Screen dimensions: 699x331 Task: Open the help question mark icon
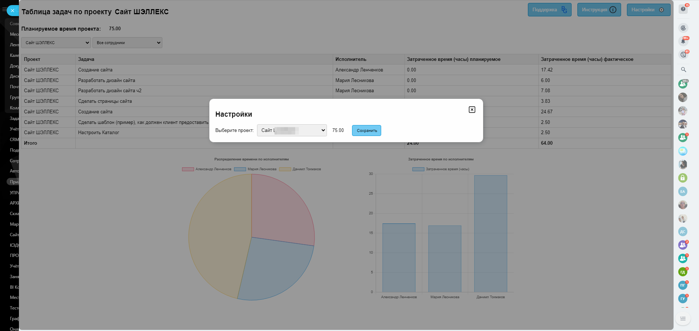(x=683, y=9)
